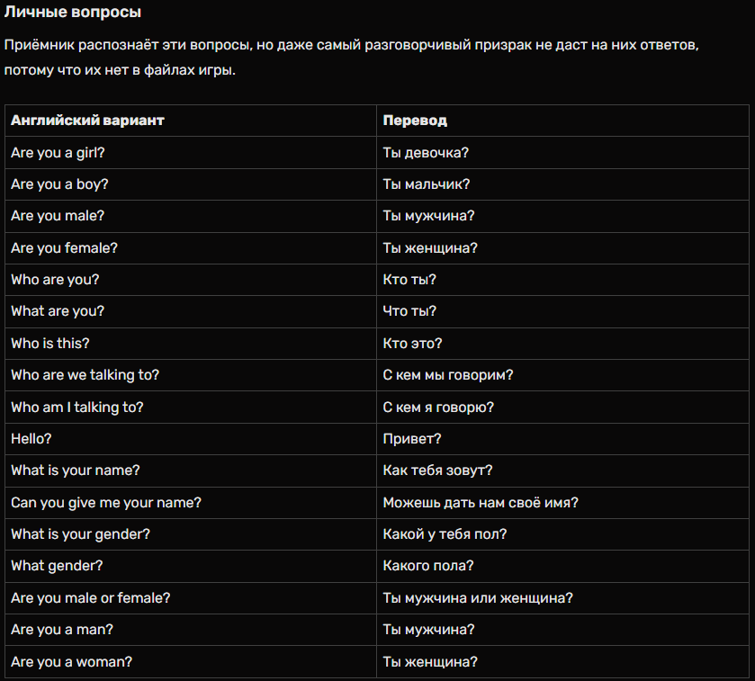Click the "С кем я говорю?" cell
Screen dimensions: 755x681
pyautogui.click(x=438, y=408)
